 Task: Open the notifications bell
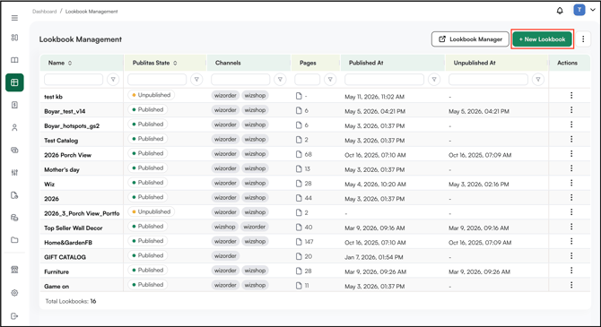pyautogui.click(x=560, y=11)
